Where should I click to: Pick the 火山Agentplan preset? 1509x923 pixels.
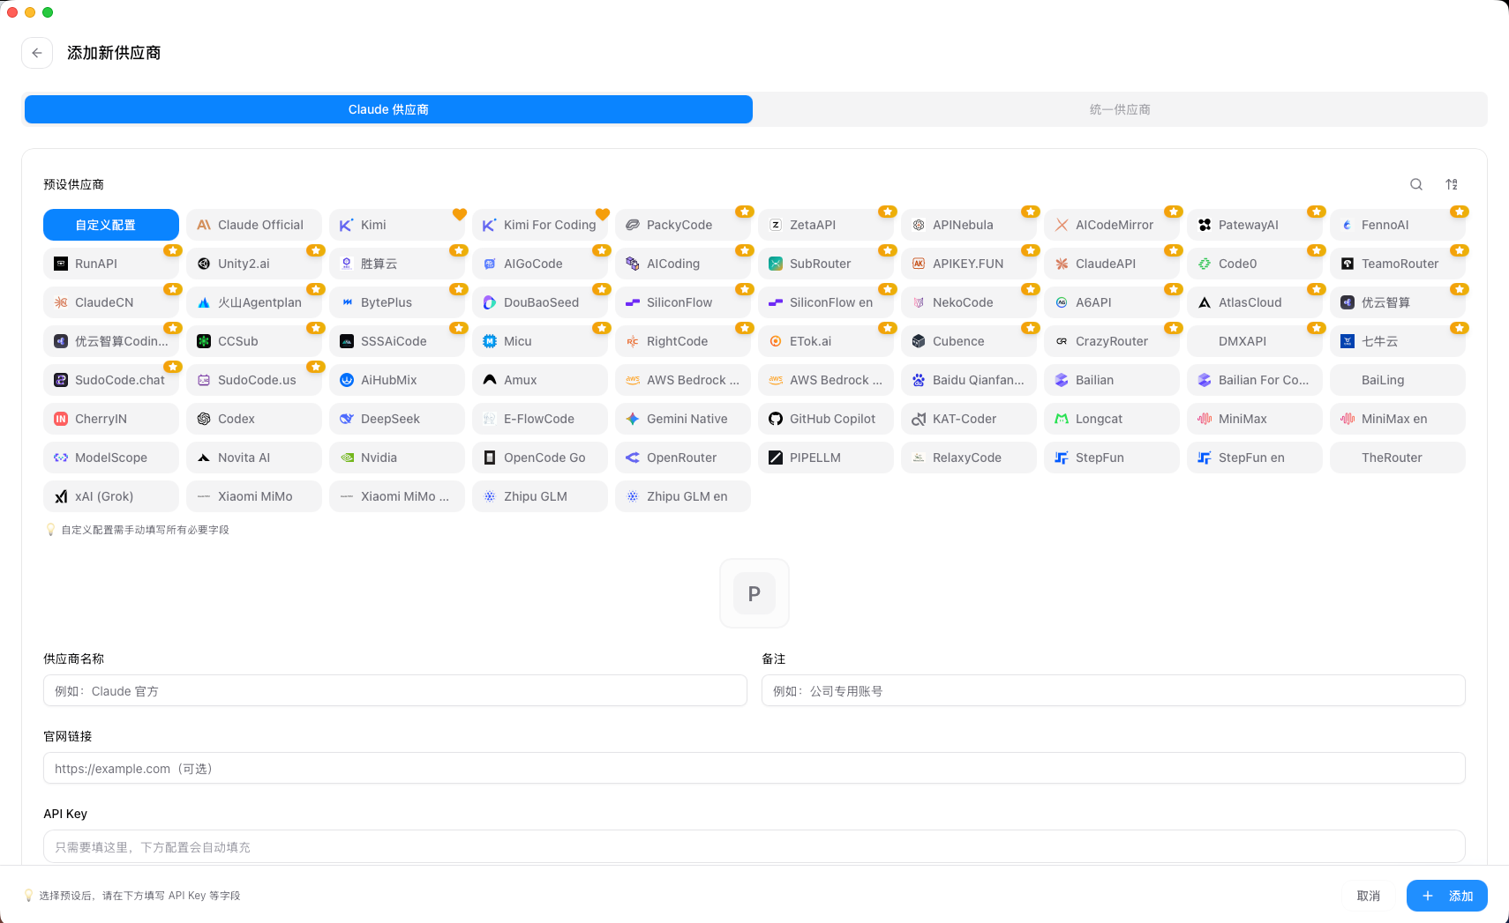coord(254,302)
